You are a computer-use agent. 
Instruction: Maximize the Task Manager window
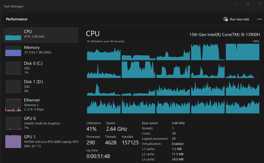[x=248, y=3]
